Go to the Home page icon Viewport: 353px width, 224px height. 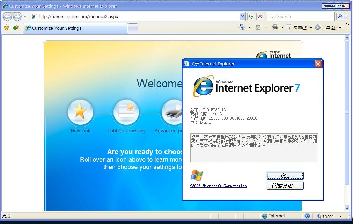pyautogui.click(x=242, y=28)
